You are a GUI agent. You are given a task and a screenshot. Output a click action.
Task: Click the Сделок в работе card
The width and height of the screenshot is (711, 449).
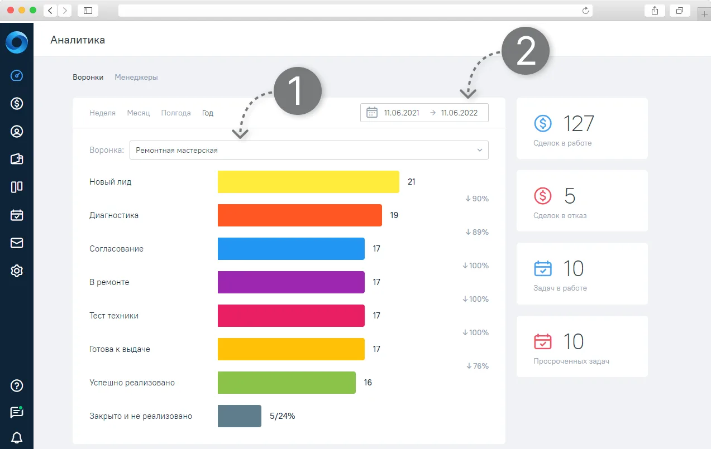582,128
